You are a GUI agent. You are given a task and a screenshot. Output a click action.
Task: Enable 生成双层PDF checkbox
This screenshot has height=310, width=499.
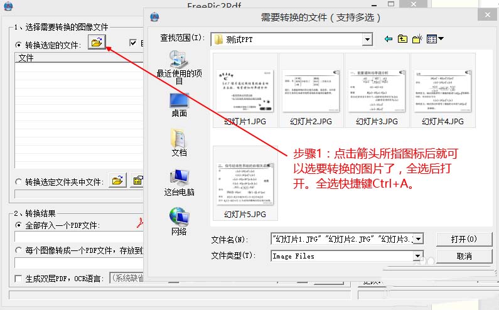click(x=18, y=279)
